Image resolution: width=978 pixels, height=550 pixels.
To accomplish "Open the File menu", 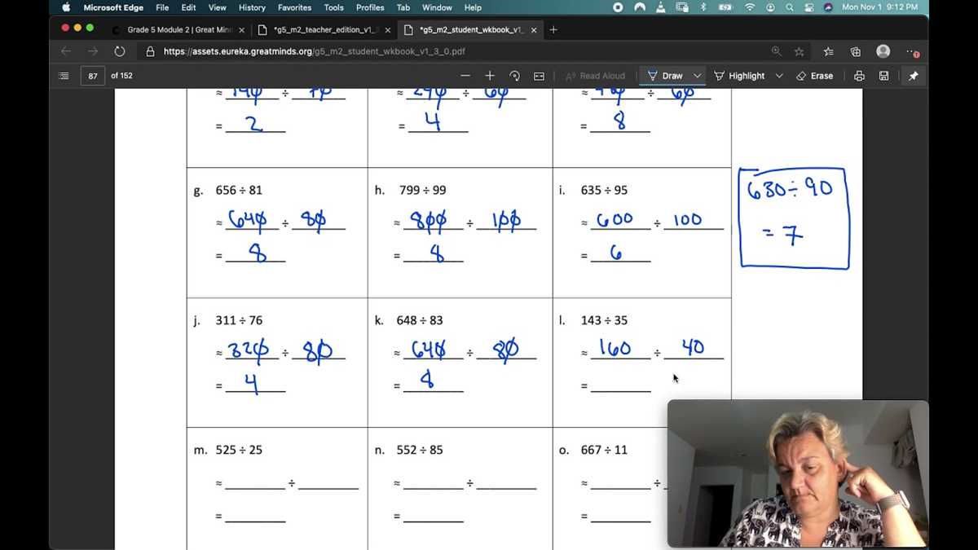I will [162, 7].
